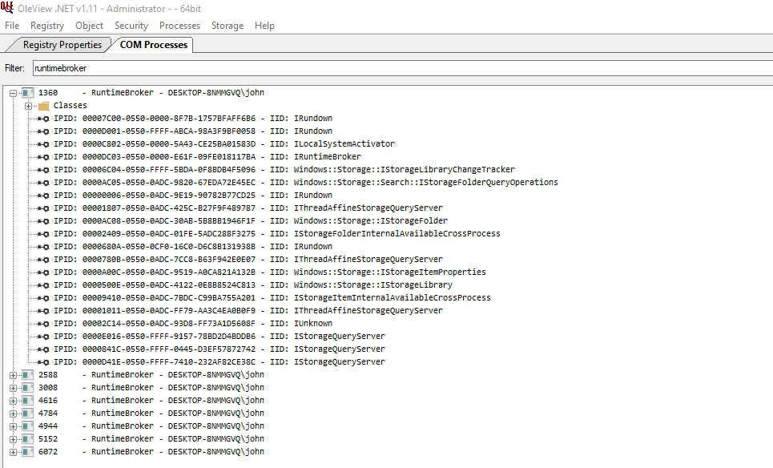Open the Security menu

[131, 25]
